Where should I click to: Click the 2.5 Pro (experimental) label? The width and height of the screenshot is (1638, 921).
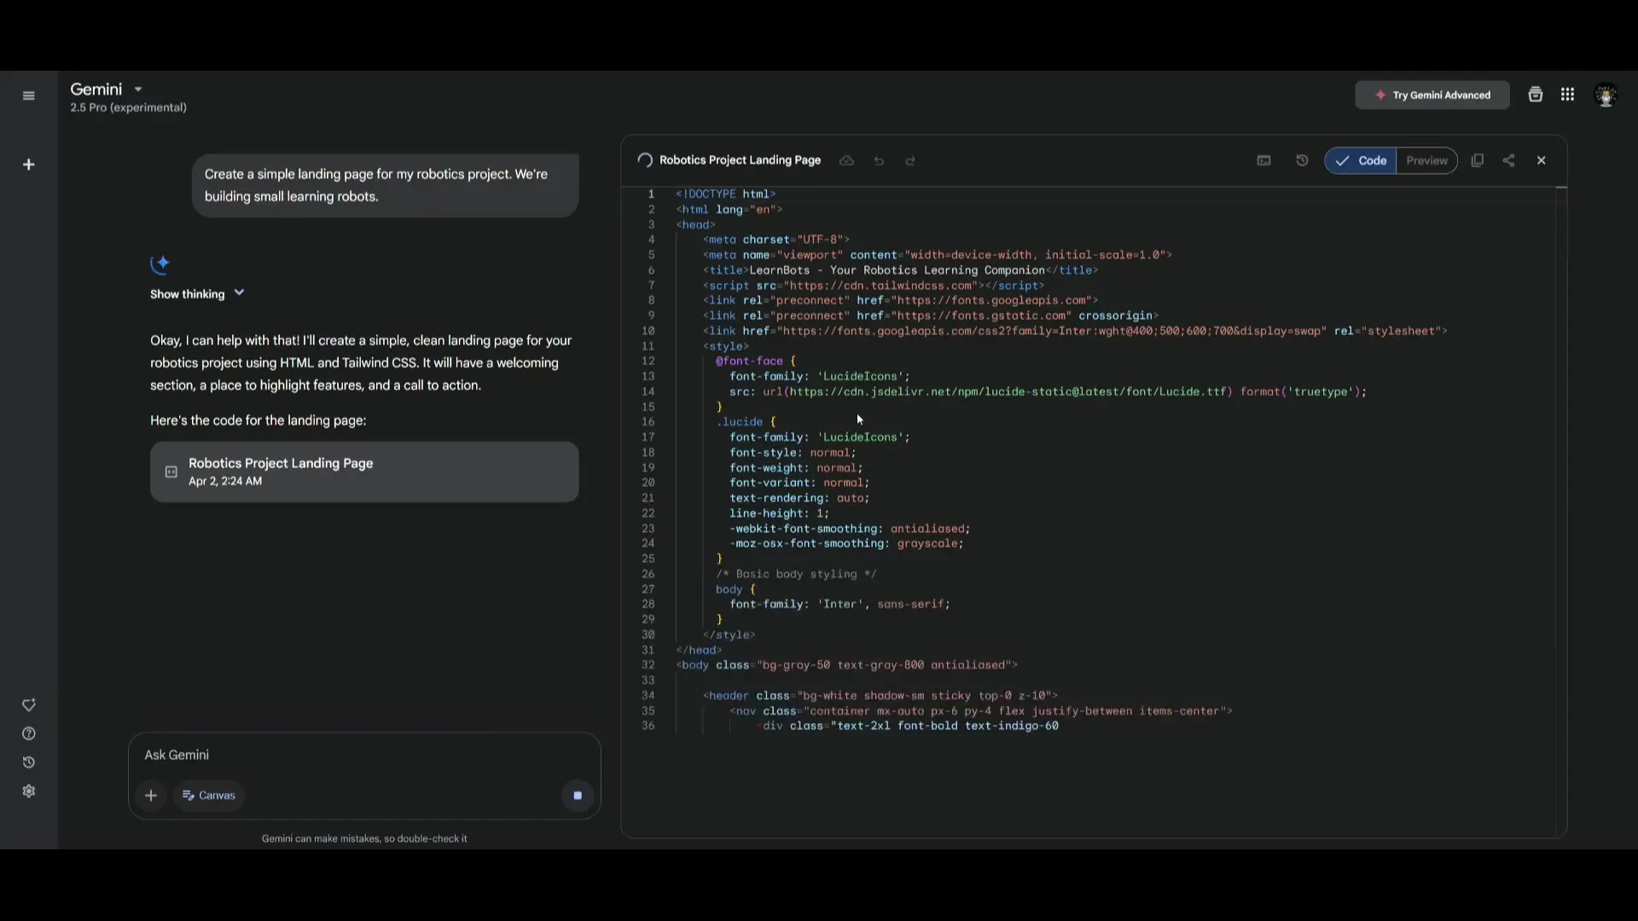128,107
